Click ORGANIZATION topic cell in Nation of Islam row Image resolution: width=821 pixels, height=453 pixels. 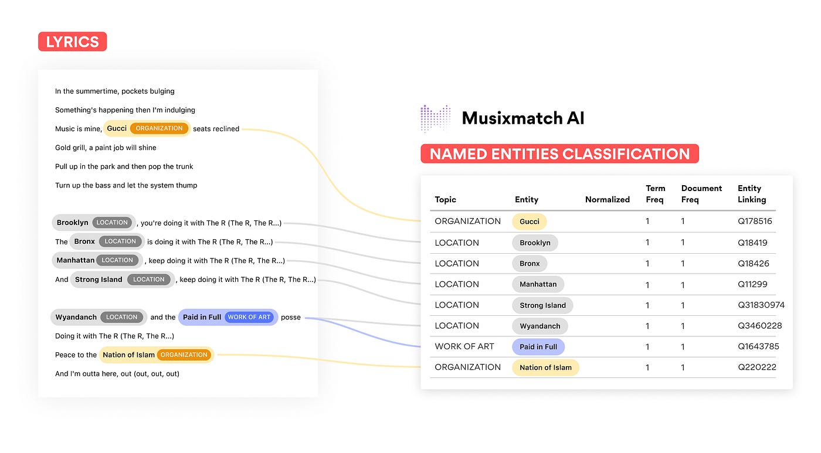467,367
